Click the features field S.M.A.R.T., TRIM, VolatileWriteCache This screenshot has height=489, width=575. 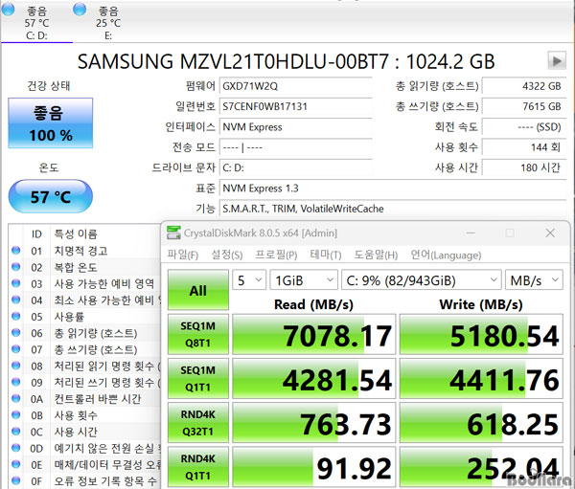click(393, 209)
